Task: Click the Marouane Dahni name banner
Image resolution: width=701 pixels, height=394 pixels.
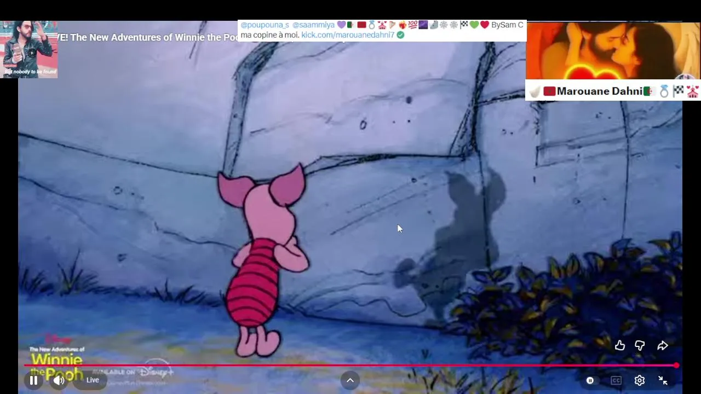Action: (613, 91)
